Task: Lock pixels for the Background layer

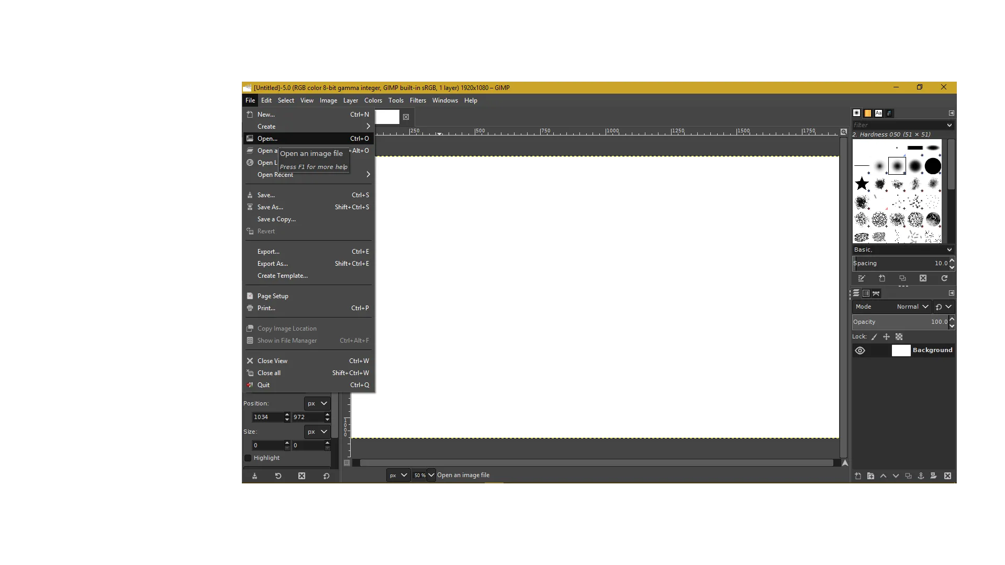Action: [874, 337]
